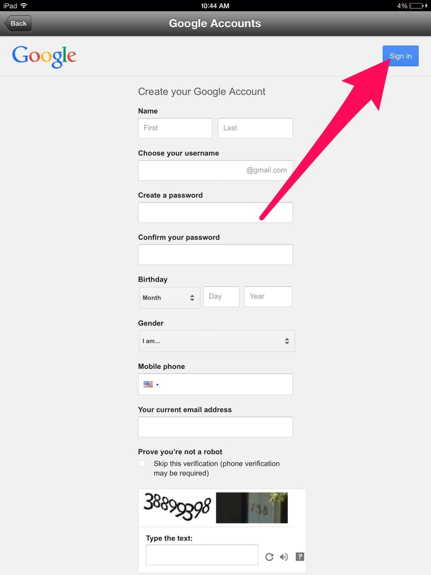Click the "Google Accounts" title text
Image resolution: width=431 pixels, height=575 pixels.
pos(215,23)
